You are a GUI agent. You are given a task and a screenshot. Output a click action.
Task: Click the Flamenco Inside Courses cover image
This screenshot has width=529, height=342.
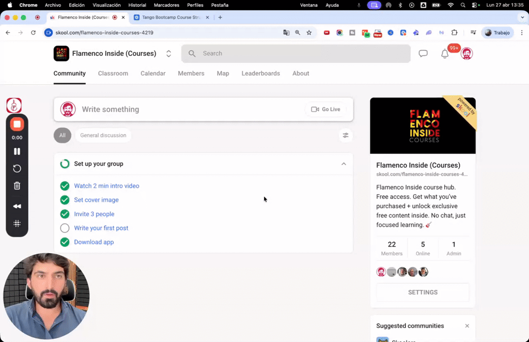(x=423, y=126)
